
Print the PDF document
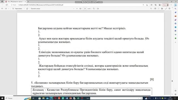pyautogui.click(x=155, y=9)
